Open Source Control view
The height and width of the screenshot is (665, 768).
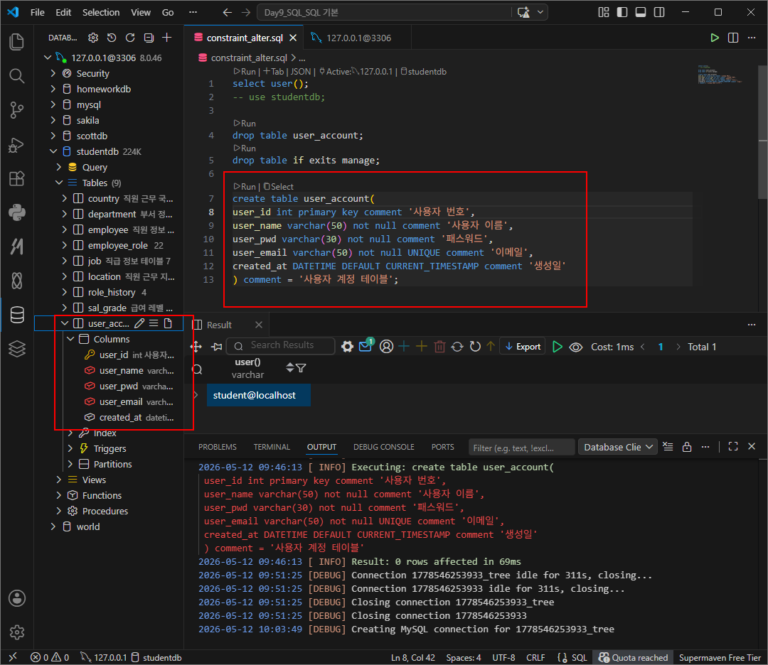pos(16,110)
